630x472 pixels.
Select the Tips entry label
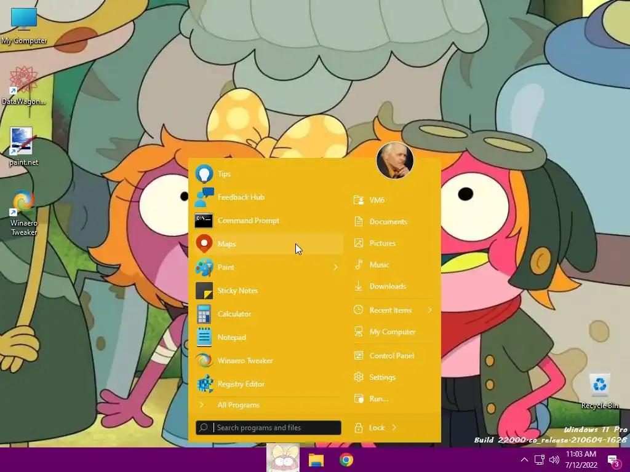click(x=224, y=174)
